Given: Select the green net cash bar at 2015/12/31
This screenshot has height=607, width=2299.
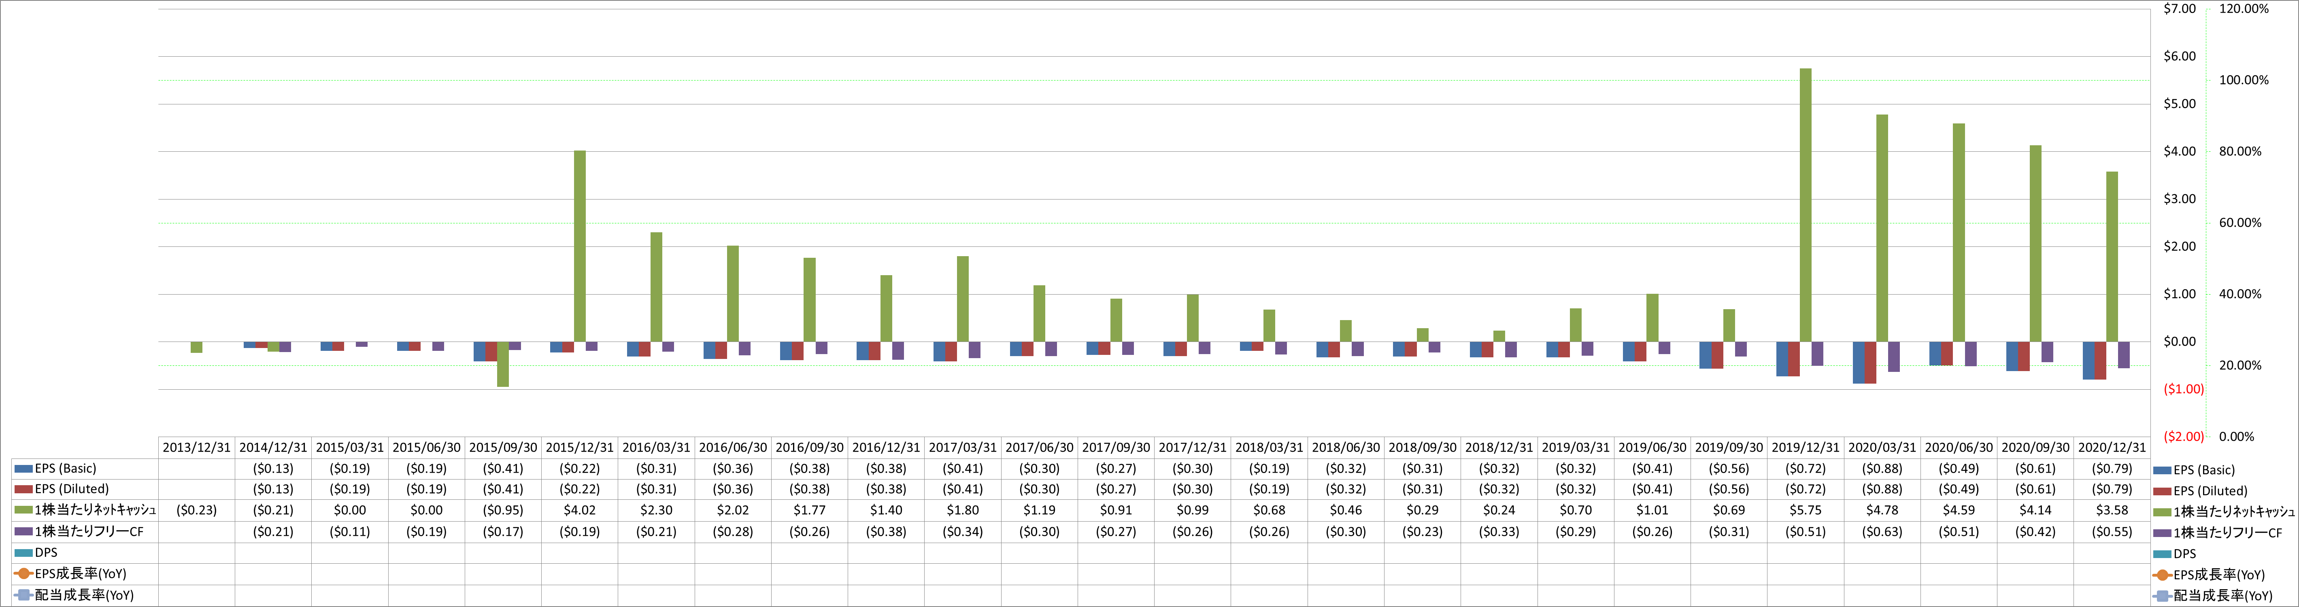Looking at the screenshot, I should coord(580,246).
